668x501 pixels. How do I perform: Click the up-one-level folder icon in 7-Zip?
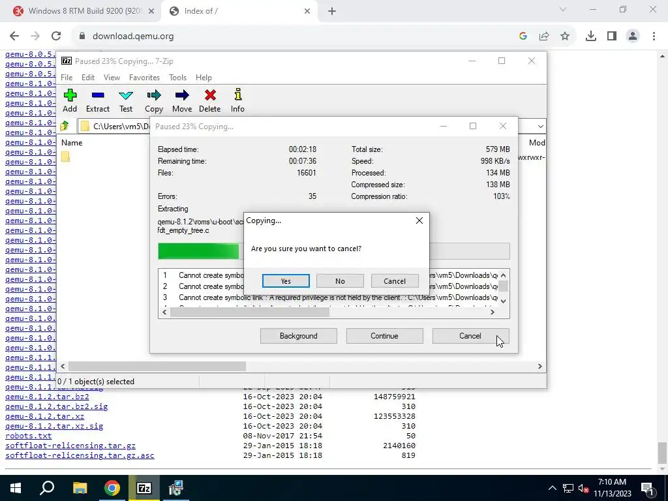(65, 126)
